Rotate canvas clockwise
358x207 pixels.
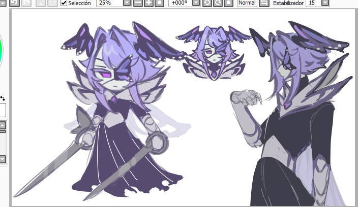[218, 3]
